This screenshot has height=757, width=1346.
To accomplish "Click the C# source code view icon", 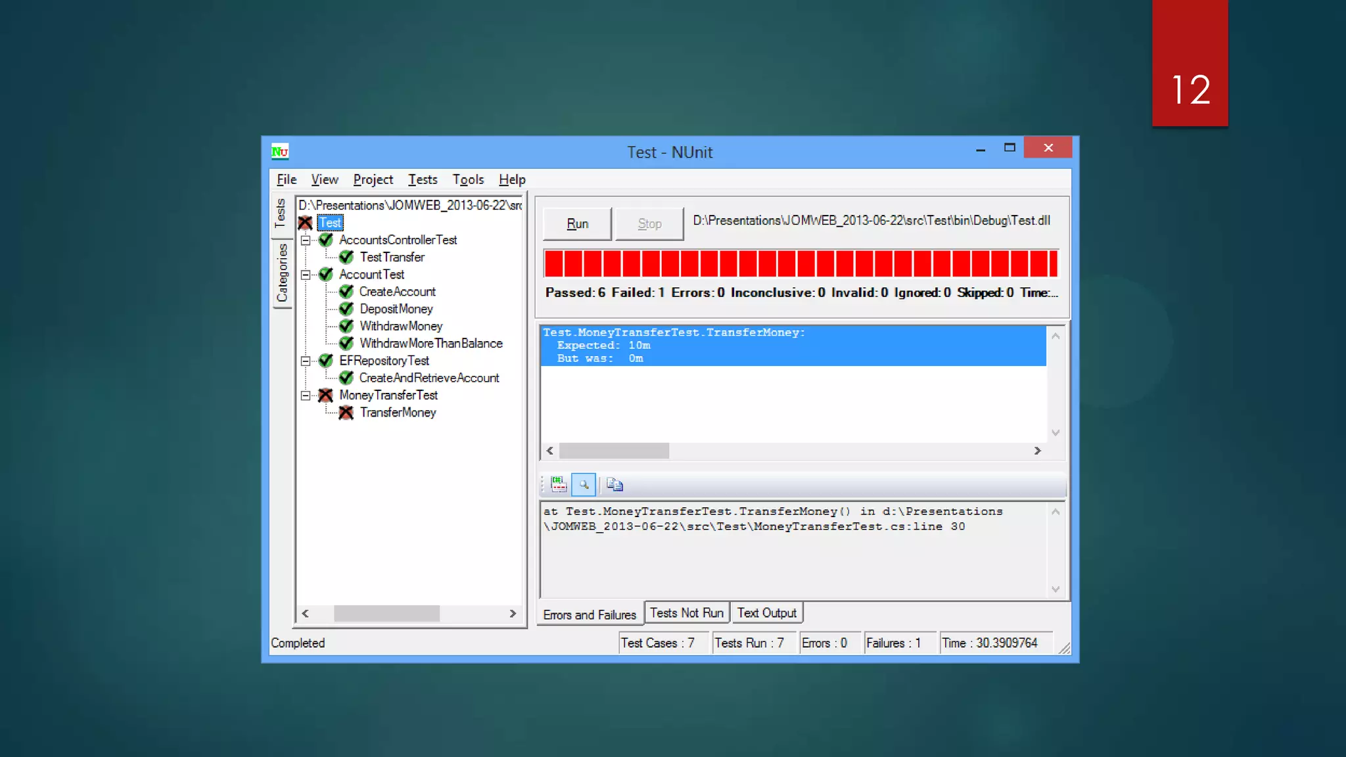I will (x=559, y=484).
